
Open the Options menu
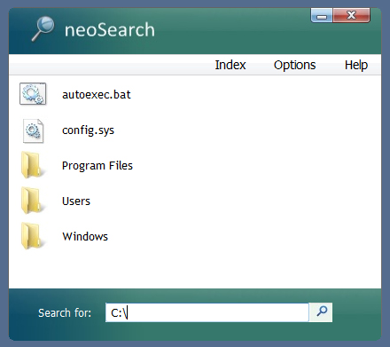[294, 65]
